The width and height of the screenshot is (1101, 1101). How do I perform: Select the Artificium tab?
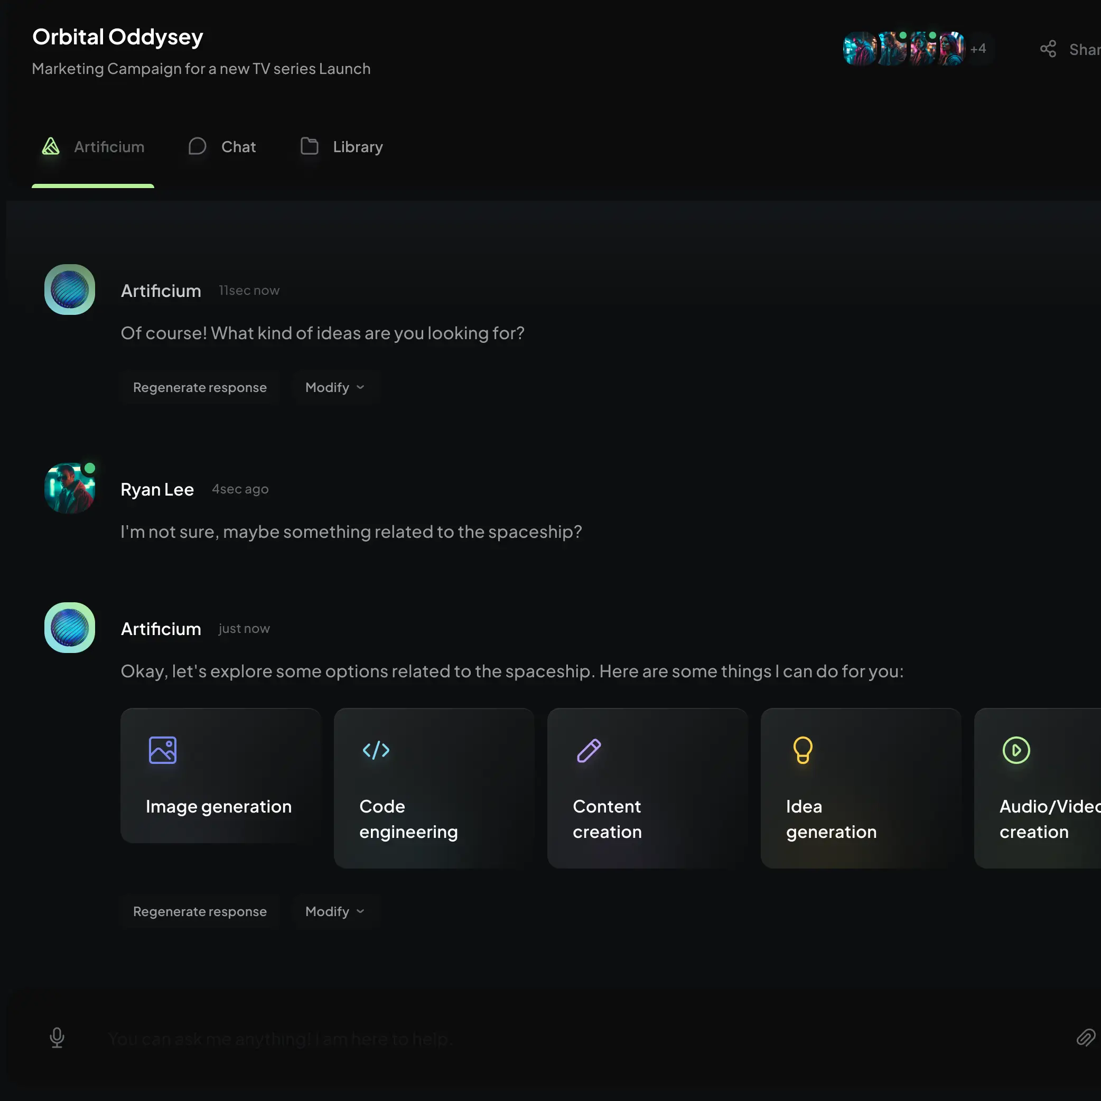pyautogui.click(x=93, y=147)
